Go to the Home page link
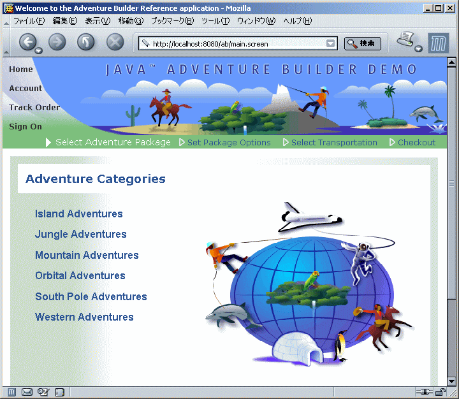Screen dimensions: 459x399 pos(21,69)
